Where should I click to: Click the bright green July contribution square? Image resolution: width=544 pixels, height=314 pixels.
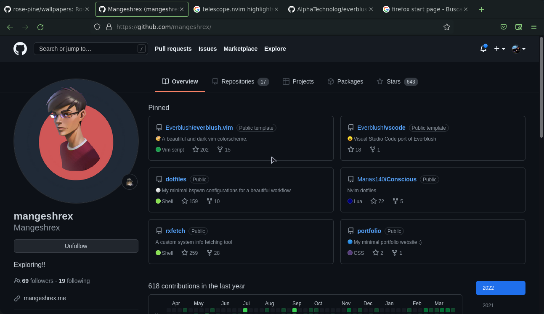pos(245,310)
